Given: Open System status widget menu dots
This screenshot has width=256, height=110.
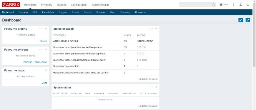Looking at the screenshot, I should pos(151,87).
